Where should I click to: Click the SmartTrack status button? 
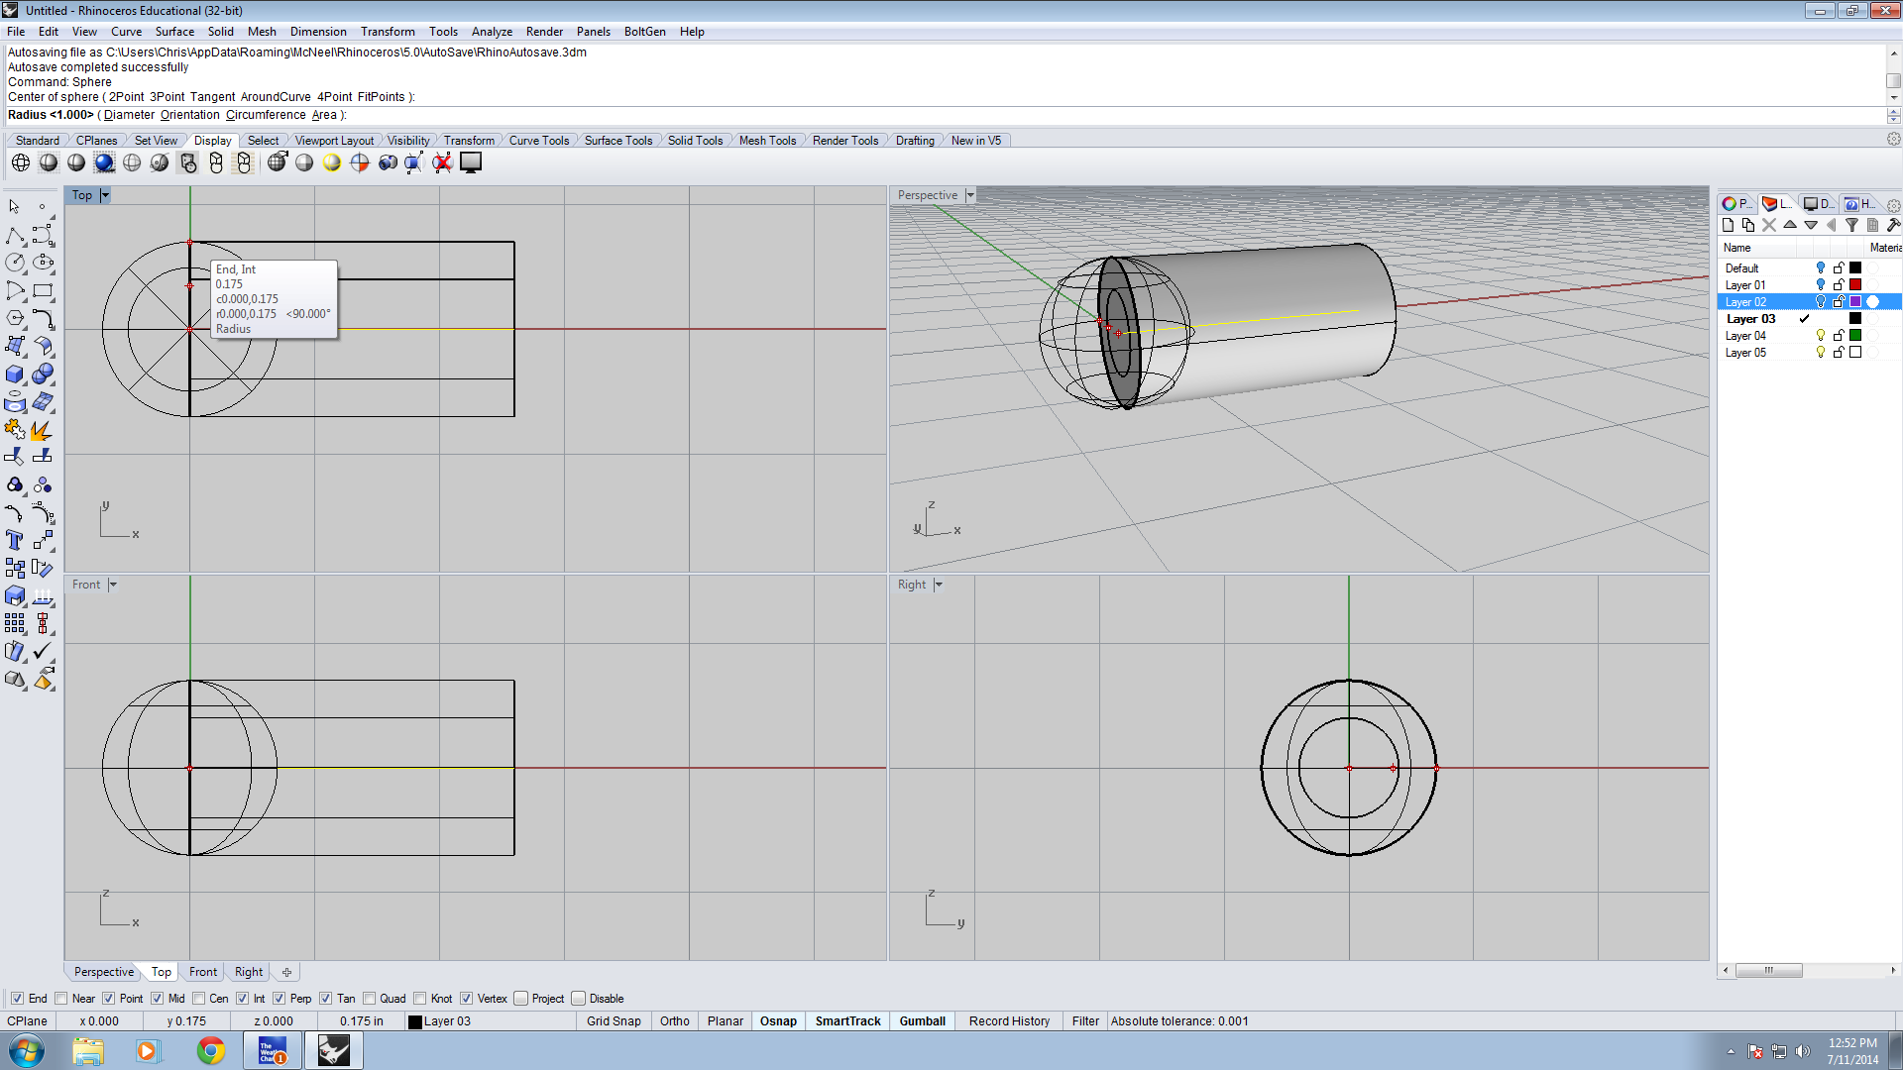click(848, 1020)
